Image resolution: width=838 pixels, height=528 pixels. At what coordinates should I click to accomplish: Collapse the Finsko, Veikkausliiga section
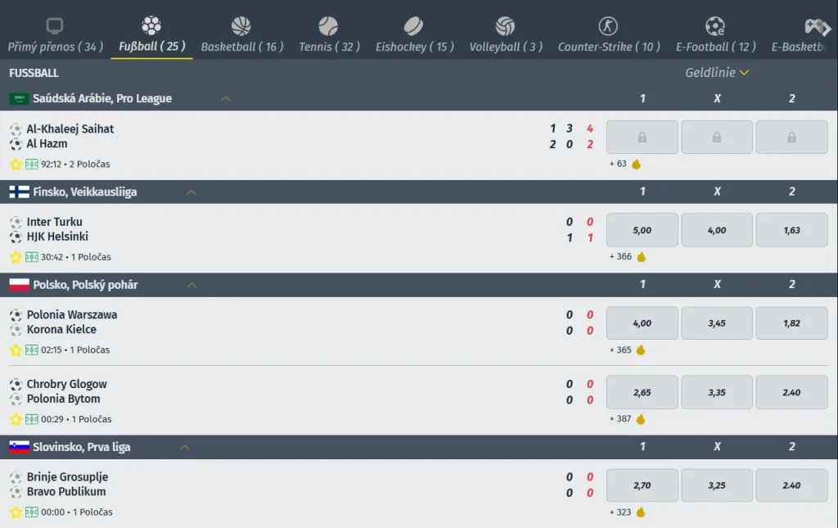(x=191, y=192)
